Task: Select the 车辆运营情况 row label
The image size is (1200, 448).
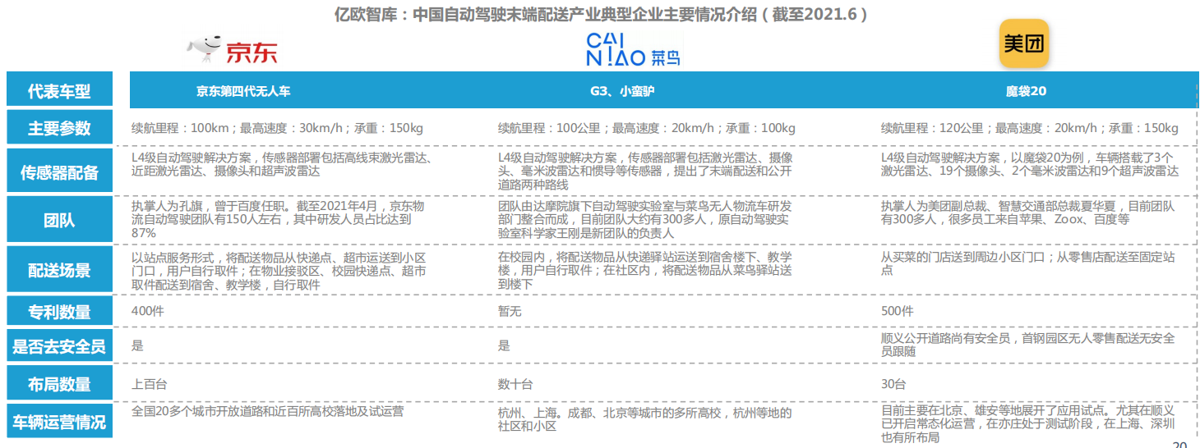Action: [x=59, y=422]
